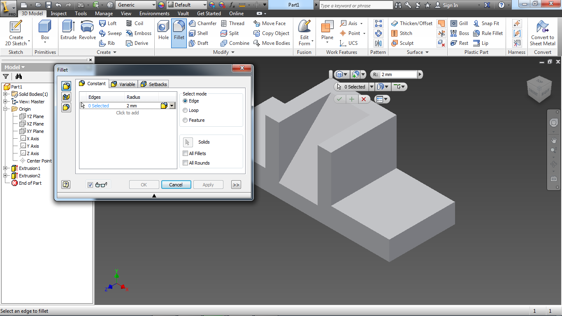Click to add a new edge set

128,113
